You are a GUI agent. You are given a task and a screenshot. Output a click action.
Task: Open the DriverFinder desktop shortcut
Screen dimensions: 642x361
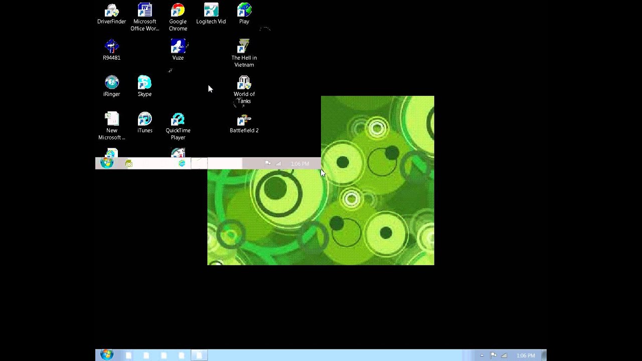point(111,14)
